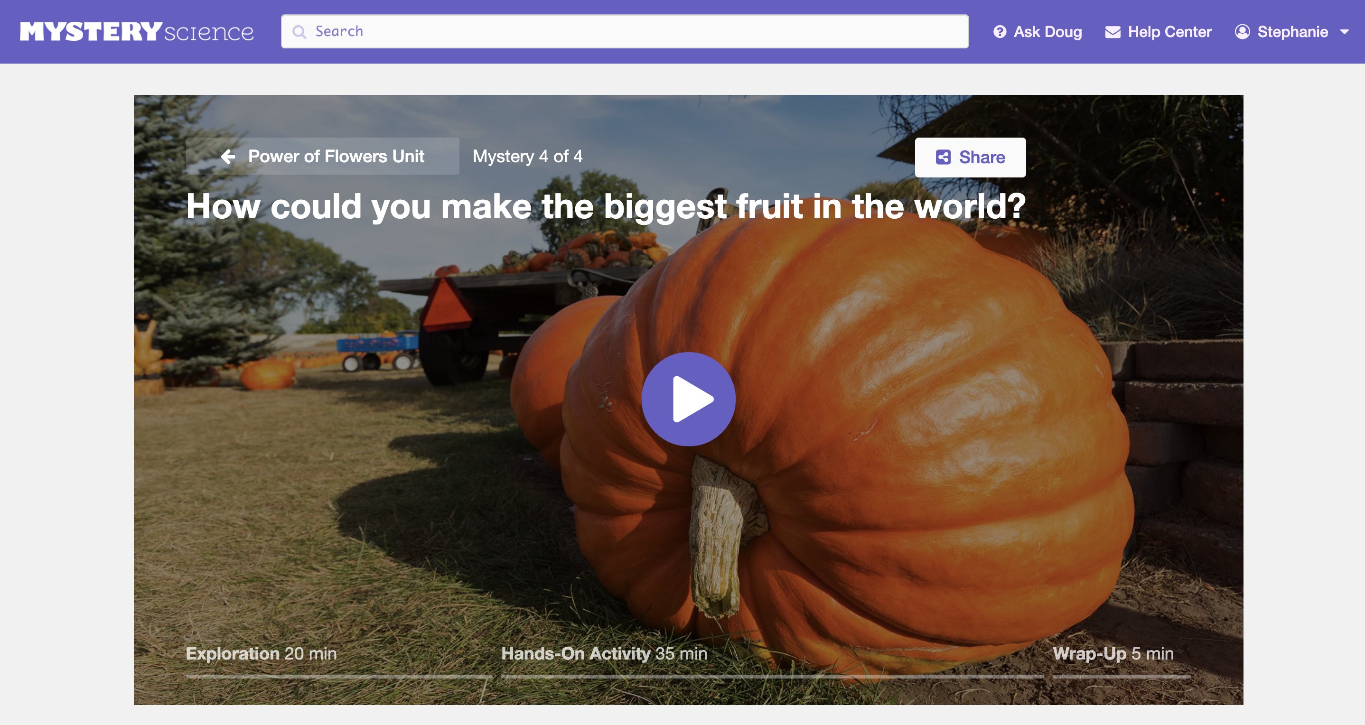Open Ask Doug link
This screenshot has height=725, width=1365.
[x=1047, y=32]
